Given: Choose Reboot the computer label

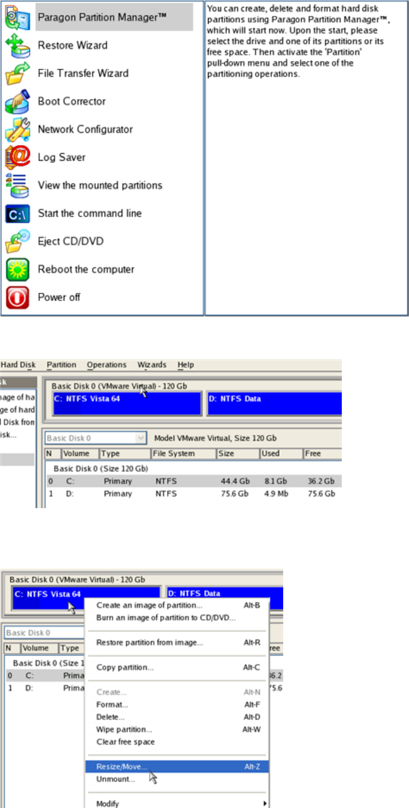Looking at the screenshot, I should click(x=86, y=269).
